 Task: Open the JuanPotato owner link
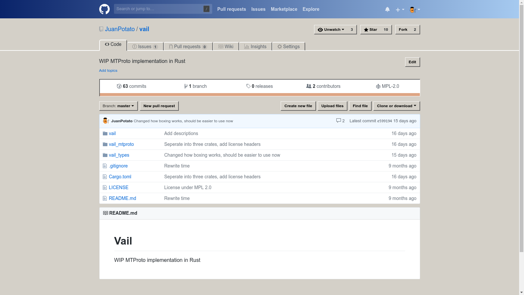pyautogui.click(x=120, y=29)
